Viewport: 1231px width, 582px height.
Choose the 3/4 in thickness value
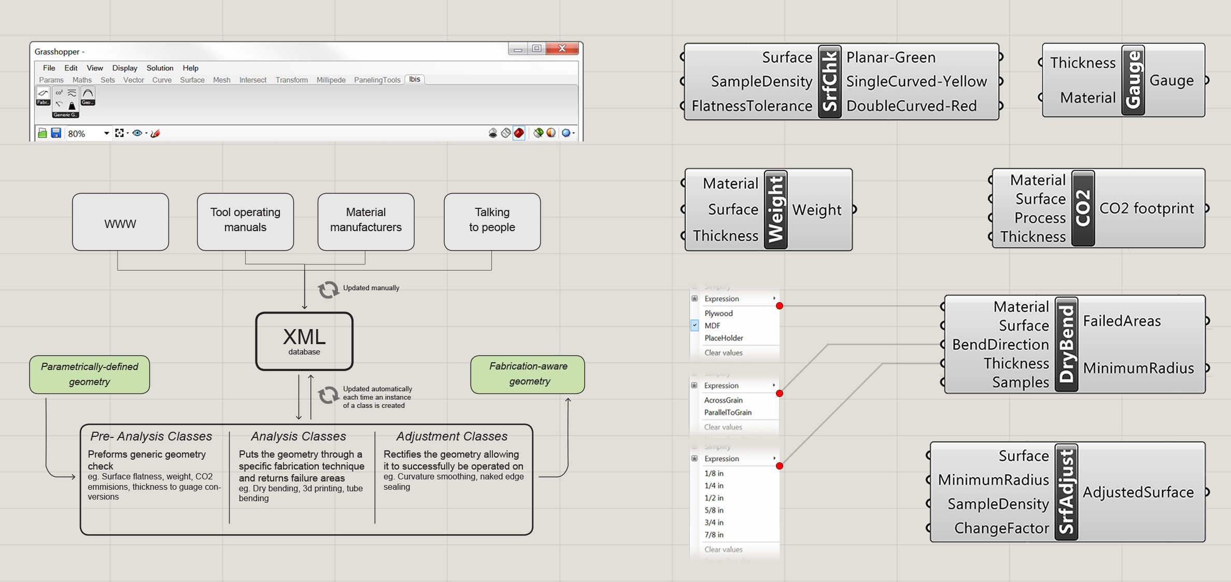click(714, 522)
